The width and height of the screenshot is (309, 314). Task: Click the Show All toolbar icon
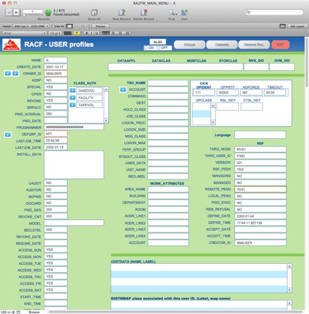94,12
